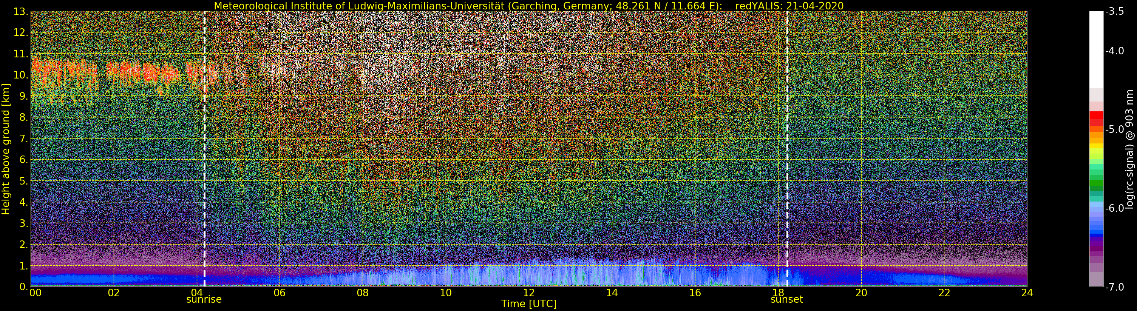Click the '24' time tick label
The image size is (1137, 311).
click(x=1027, y=293)
